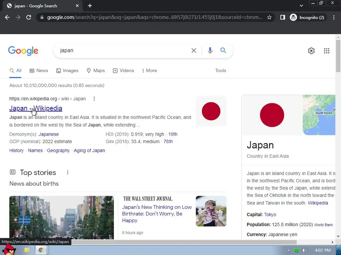View site information lock icon
This screenshot has height=255, width=341.
[x=42, y=17]
